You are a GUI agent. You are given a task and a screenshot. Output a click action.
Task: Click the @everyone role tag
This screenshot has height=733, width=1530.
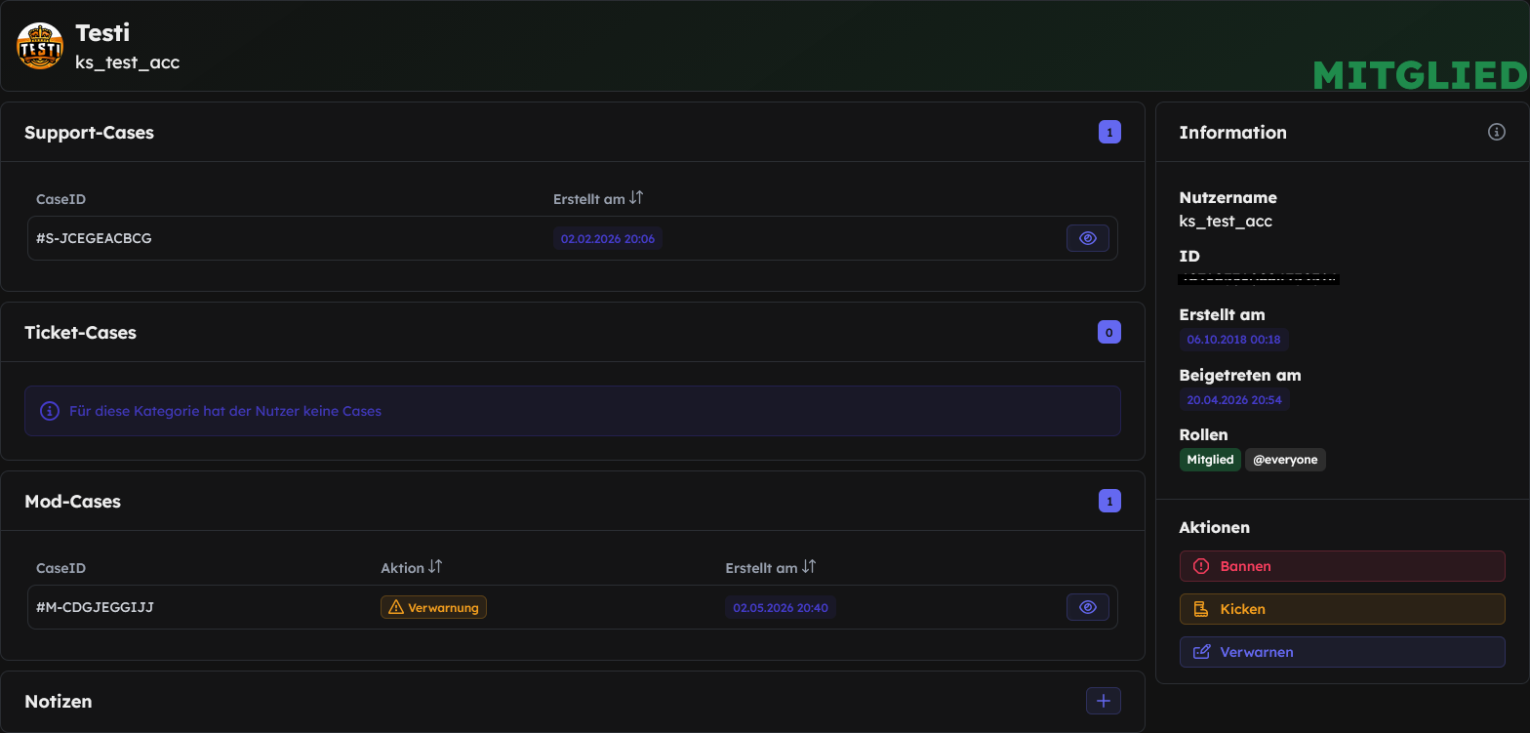click(1285, 460)
